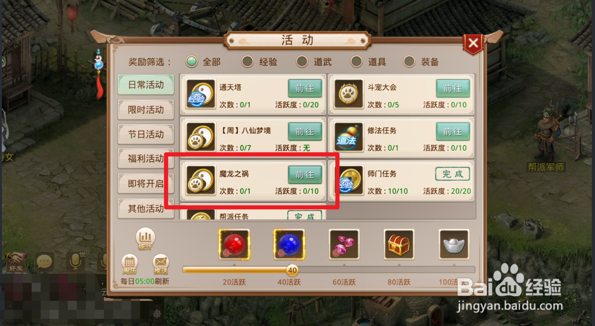Select the 经验 reward filter
This screenshot has height=326, width=595.
point(259,62)
